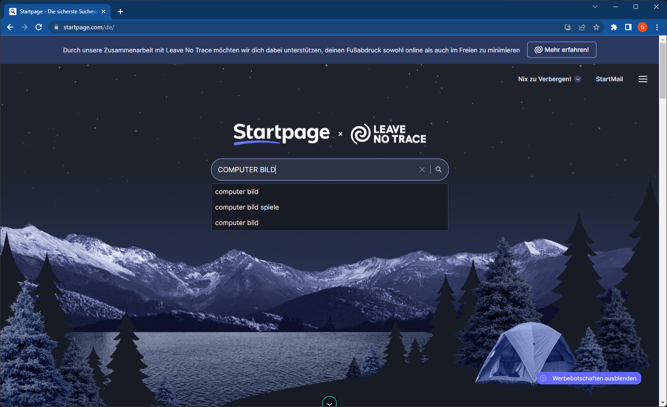
Task: Select the 'computer bild spiele' suggestion
Action: point(247,207)
